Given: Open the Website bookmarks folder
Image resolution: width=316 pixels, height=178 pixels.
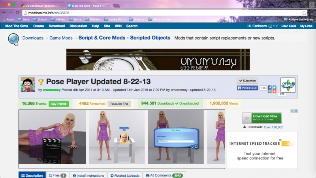Looking at the screenshot, I should [93, 19].
